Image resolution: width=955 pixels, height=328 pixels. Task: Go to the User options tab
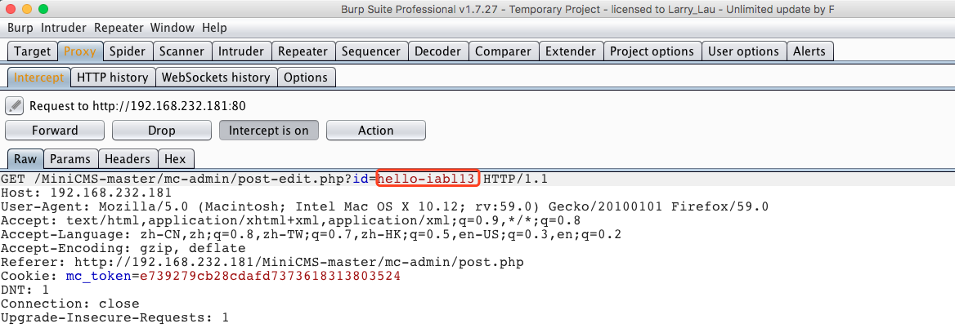tap(743, 51)
